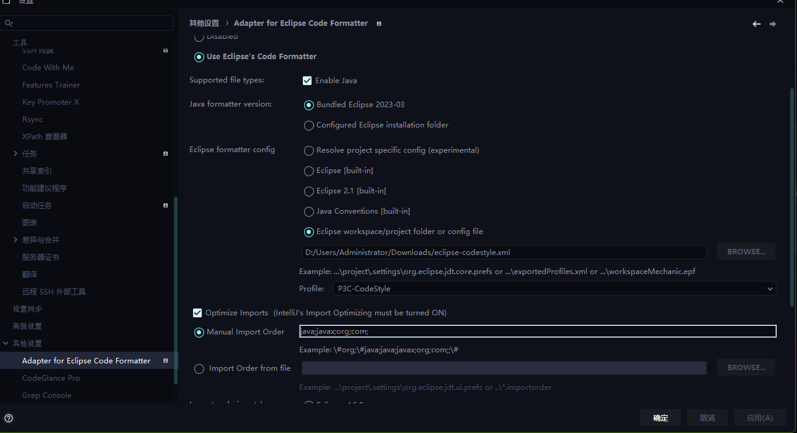797x433 pixels.
Task: Click the Manual Import Order text field
Action: (x=537, y=331)
